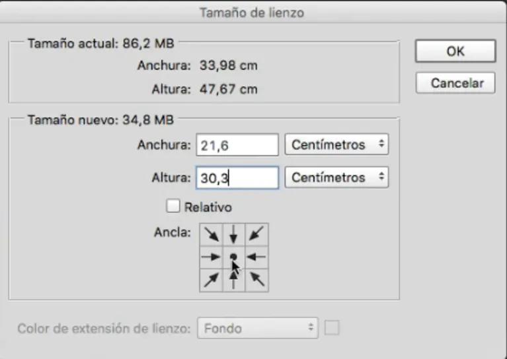
Task: Select the top-right anchor arrow
Action: point(256,235)
